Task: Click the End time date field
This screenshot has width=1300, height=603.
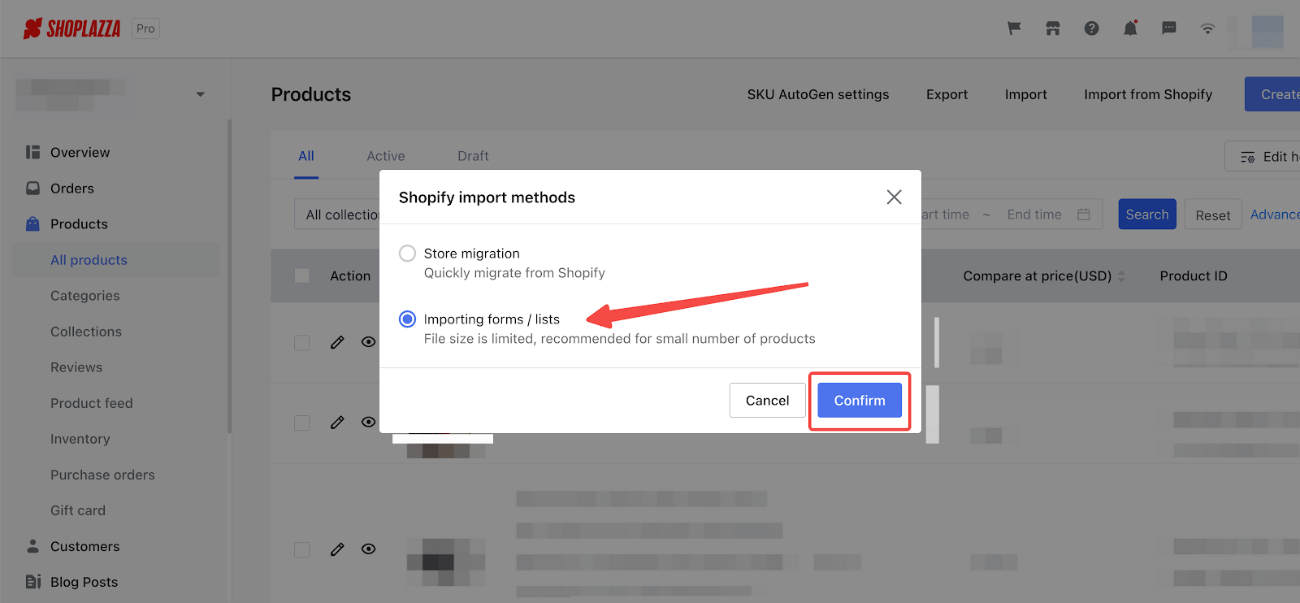Action: [1034, 215]
